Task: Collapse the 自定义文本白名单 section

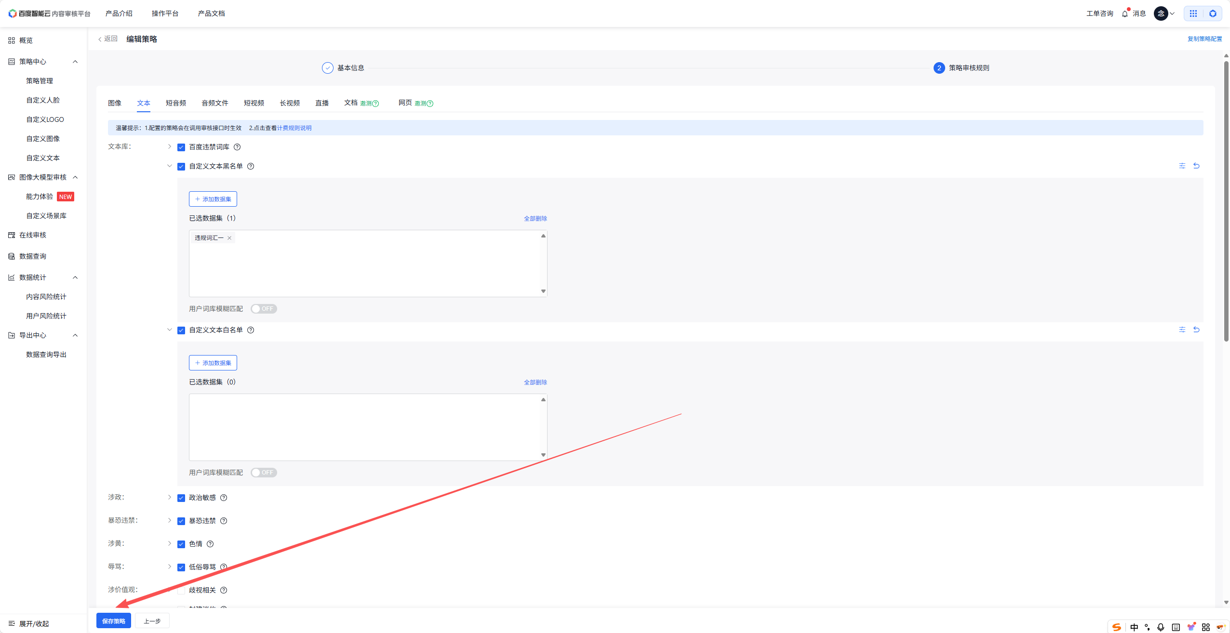Action: tap(169, 330)
